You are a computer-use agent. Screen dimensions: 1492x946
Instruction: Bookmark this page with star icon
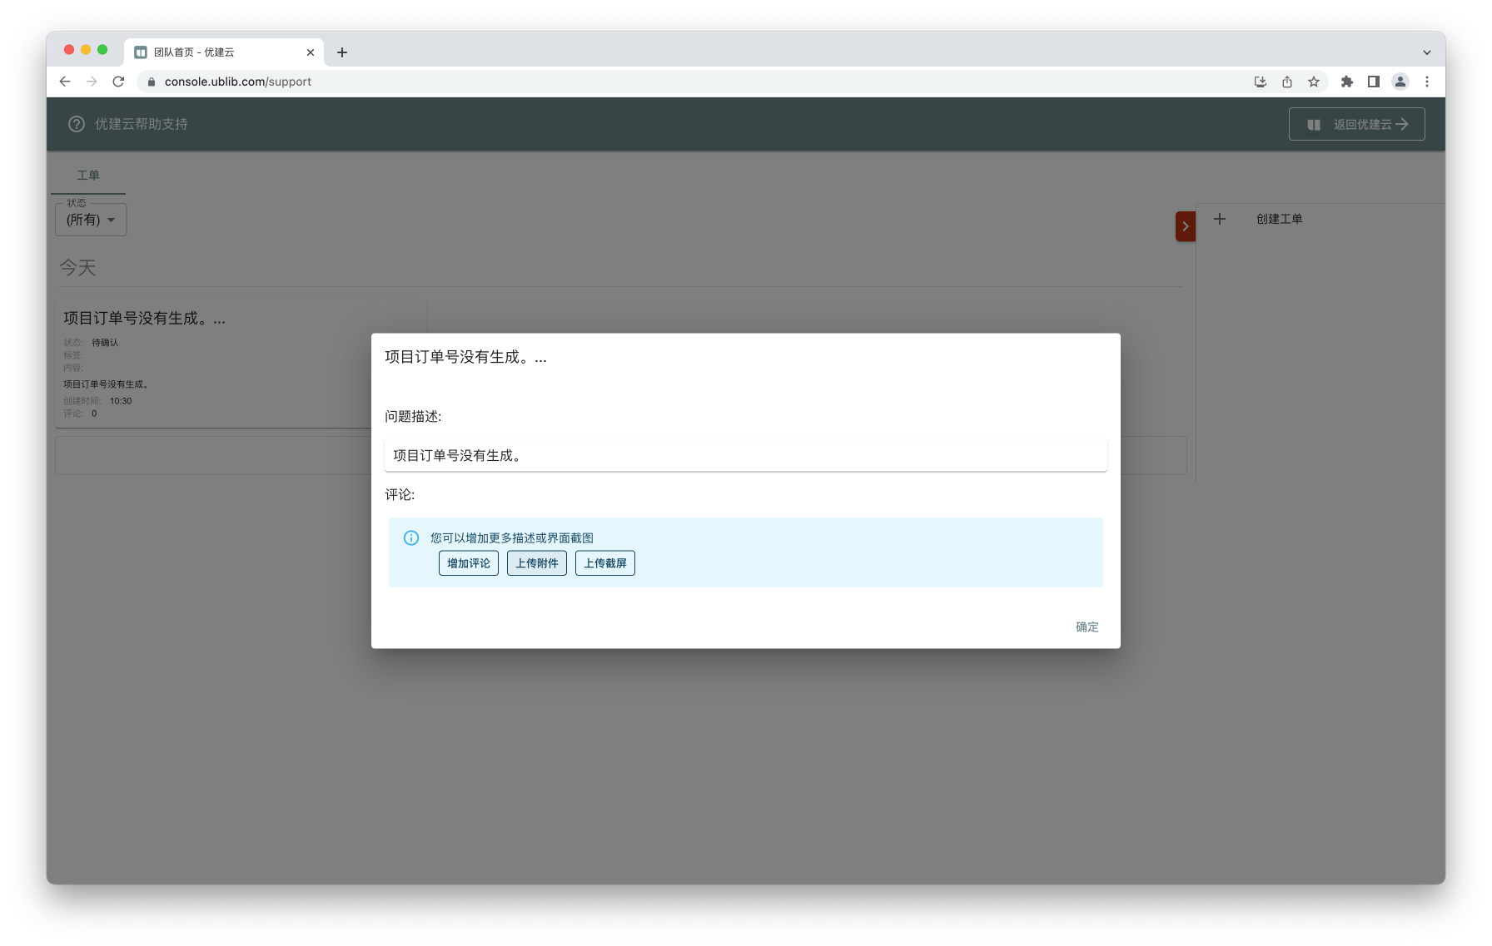pyautogui.click(x=1314, y=82)
